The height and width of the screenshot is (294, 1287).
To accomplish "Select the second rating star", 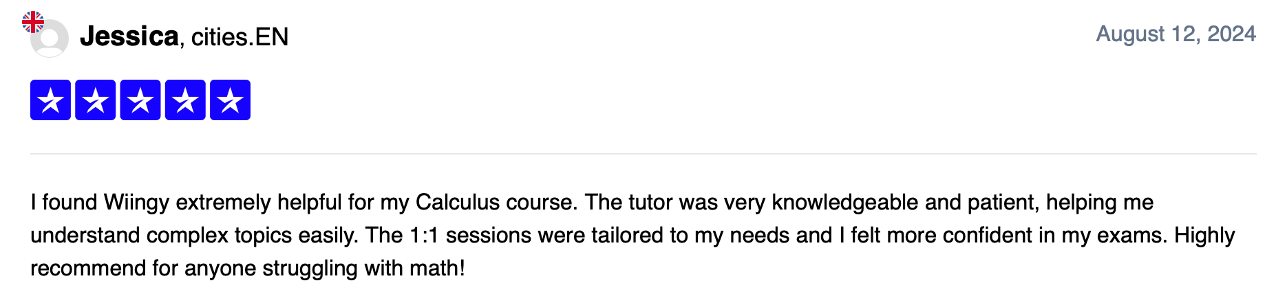I will (95, 100).
